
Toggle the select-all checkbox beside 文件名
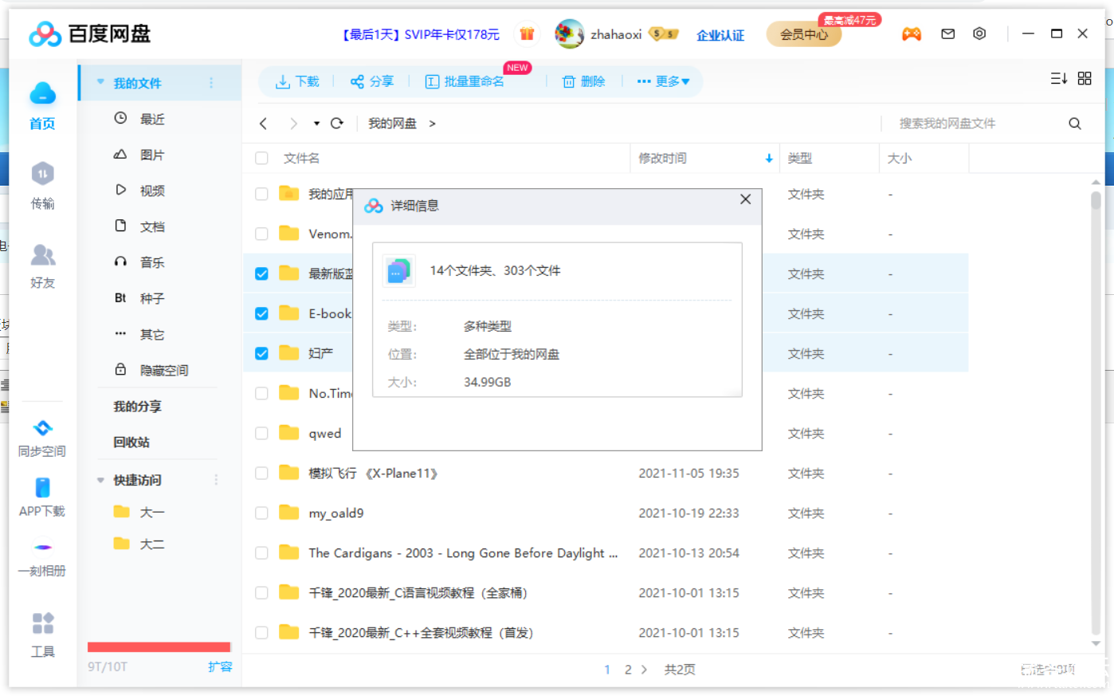[x=261, y=158]
